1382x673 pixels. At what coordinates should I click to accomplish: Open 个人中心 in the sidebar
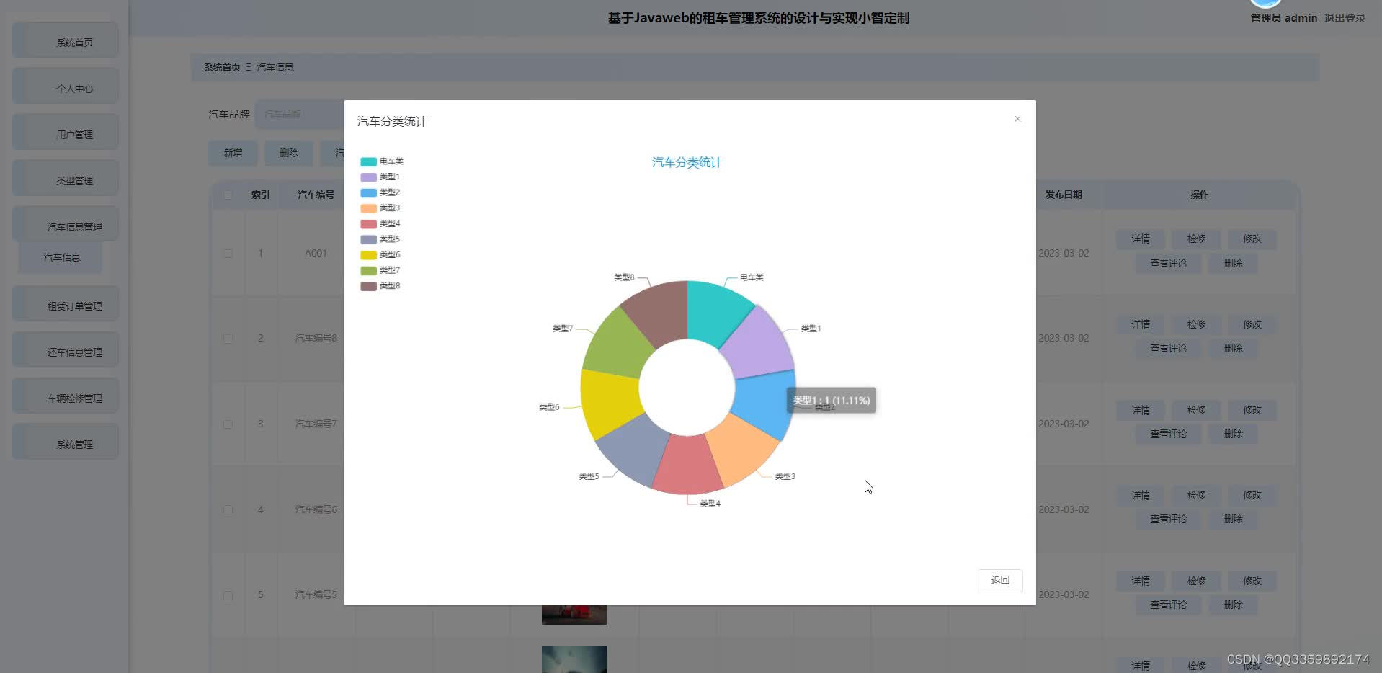click(65, 86)
